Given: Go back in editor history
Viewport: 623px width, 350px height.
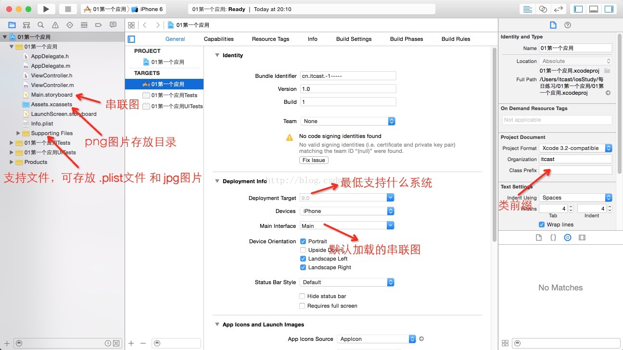Looking at the screenshot, I should [x=145, y=25].
